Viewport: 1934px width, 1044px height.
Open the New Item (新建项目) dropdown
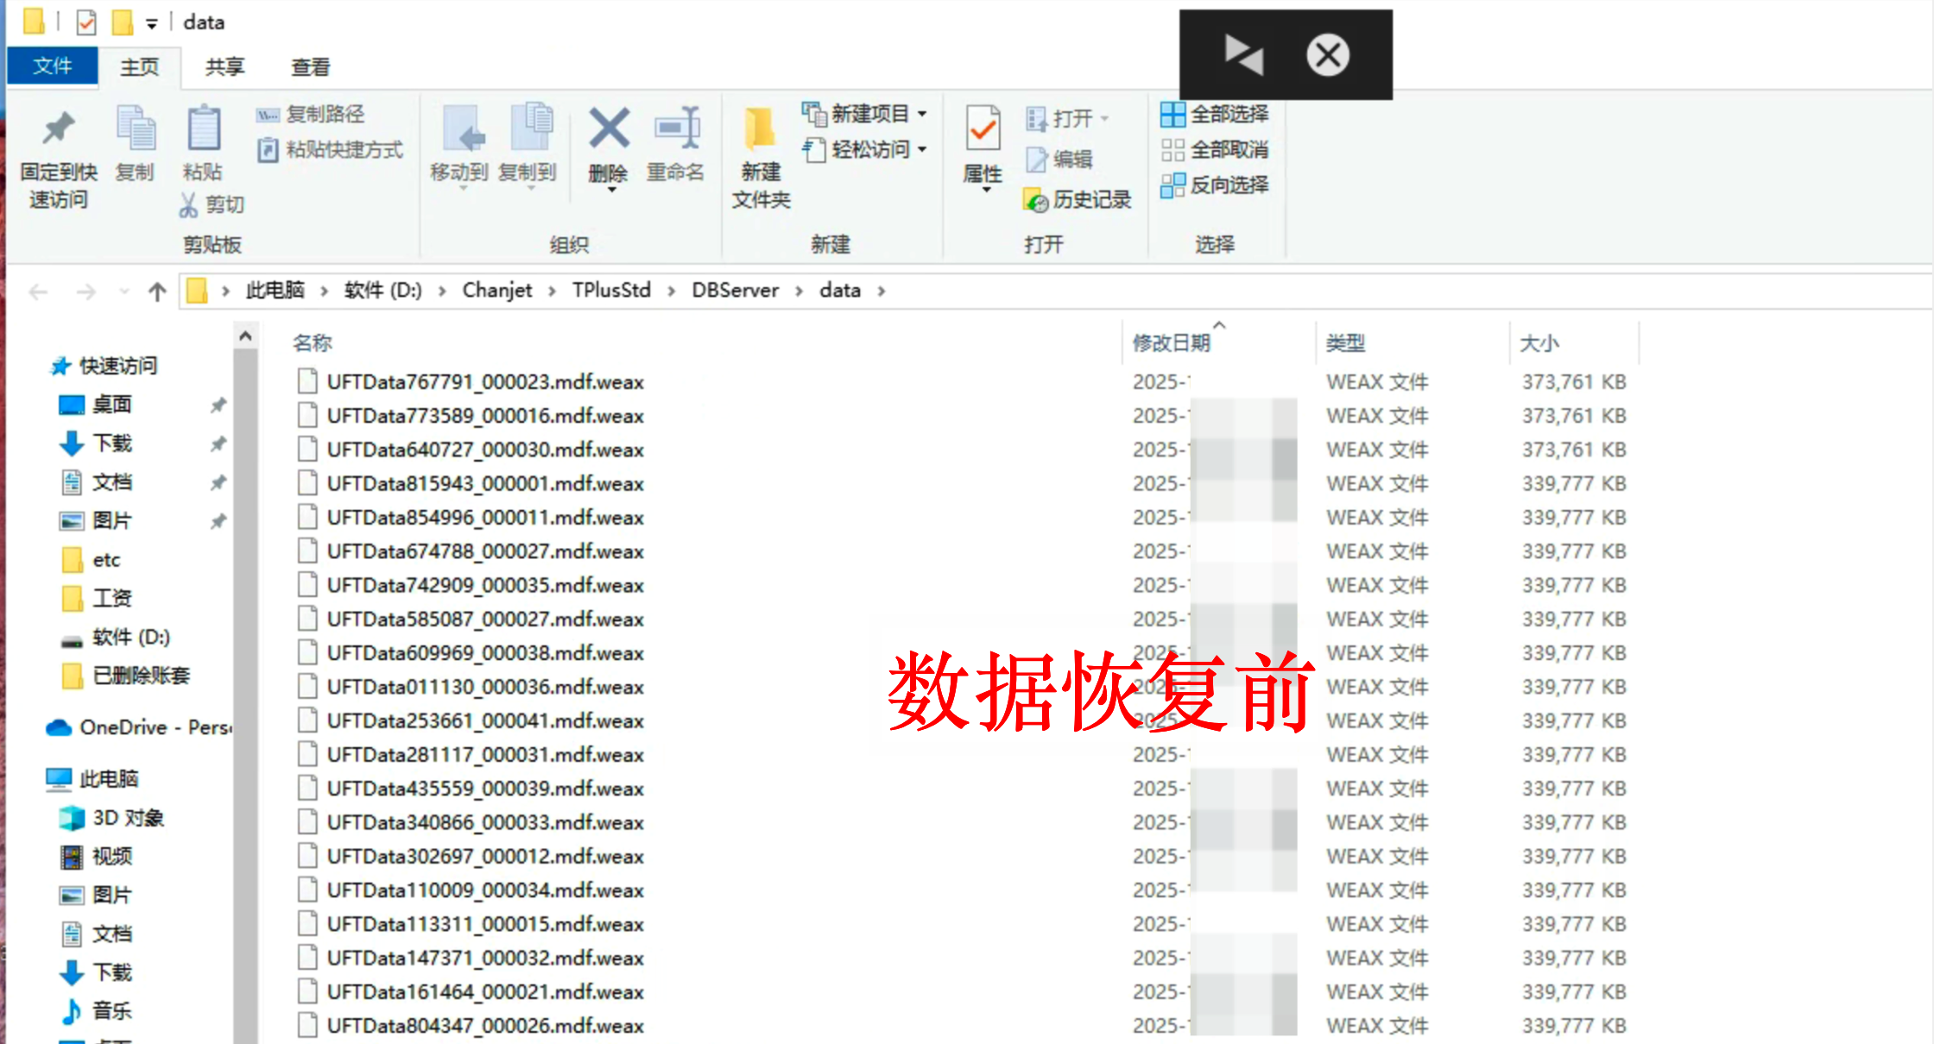click(x=866, y=114)
